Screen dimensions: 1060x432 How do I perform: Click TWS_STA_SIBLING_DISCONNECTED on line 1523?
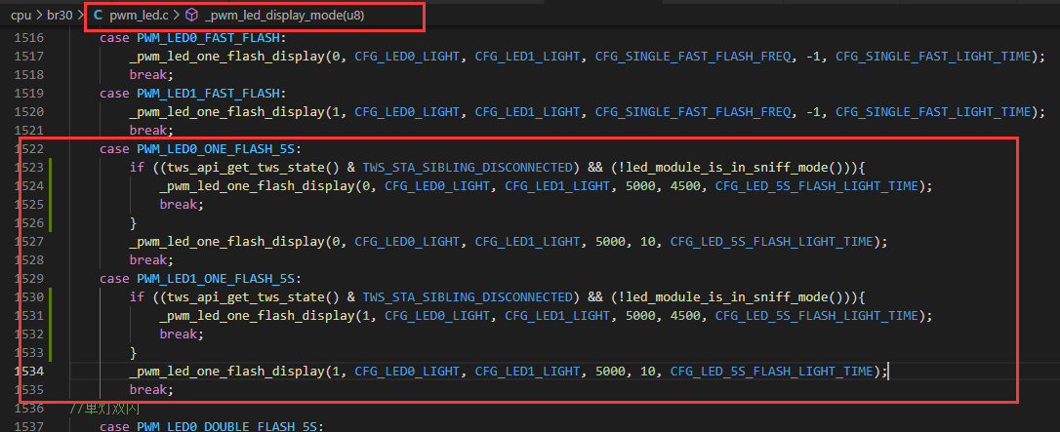click(x=468, y=168)
